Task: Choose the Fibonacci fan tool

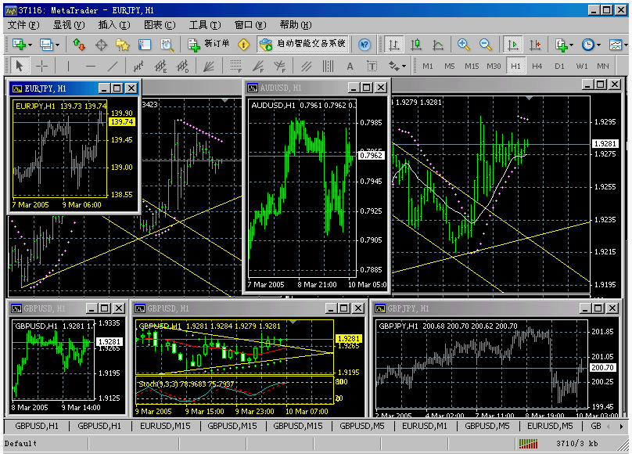Action: point(257,66)
